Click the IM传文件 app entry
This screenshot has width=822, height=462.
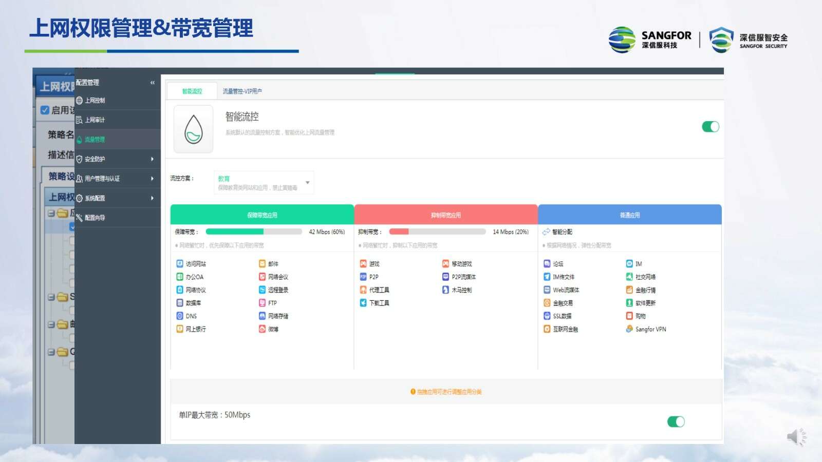click(x=559, y=277)
